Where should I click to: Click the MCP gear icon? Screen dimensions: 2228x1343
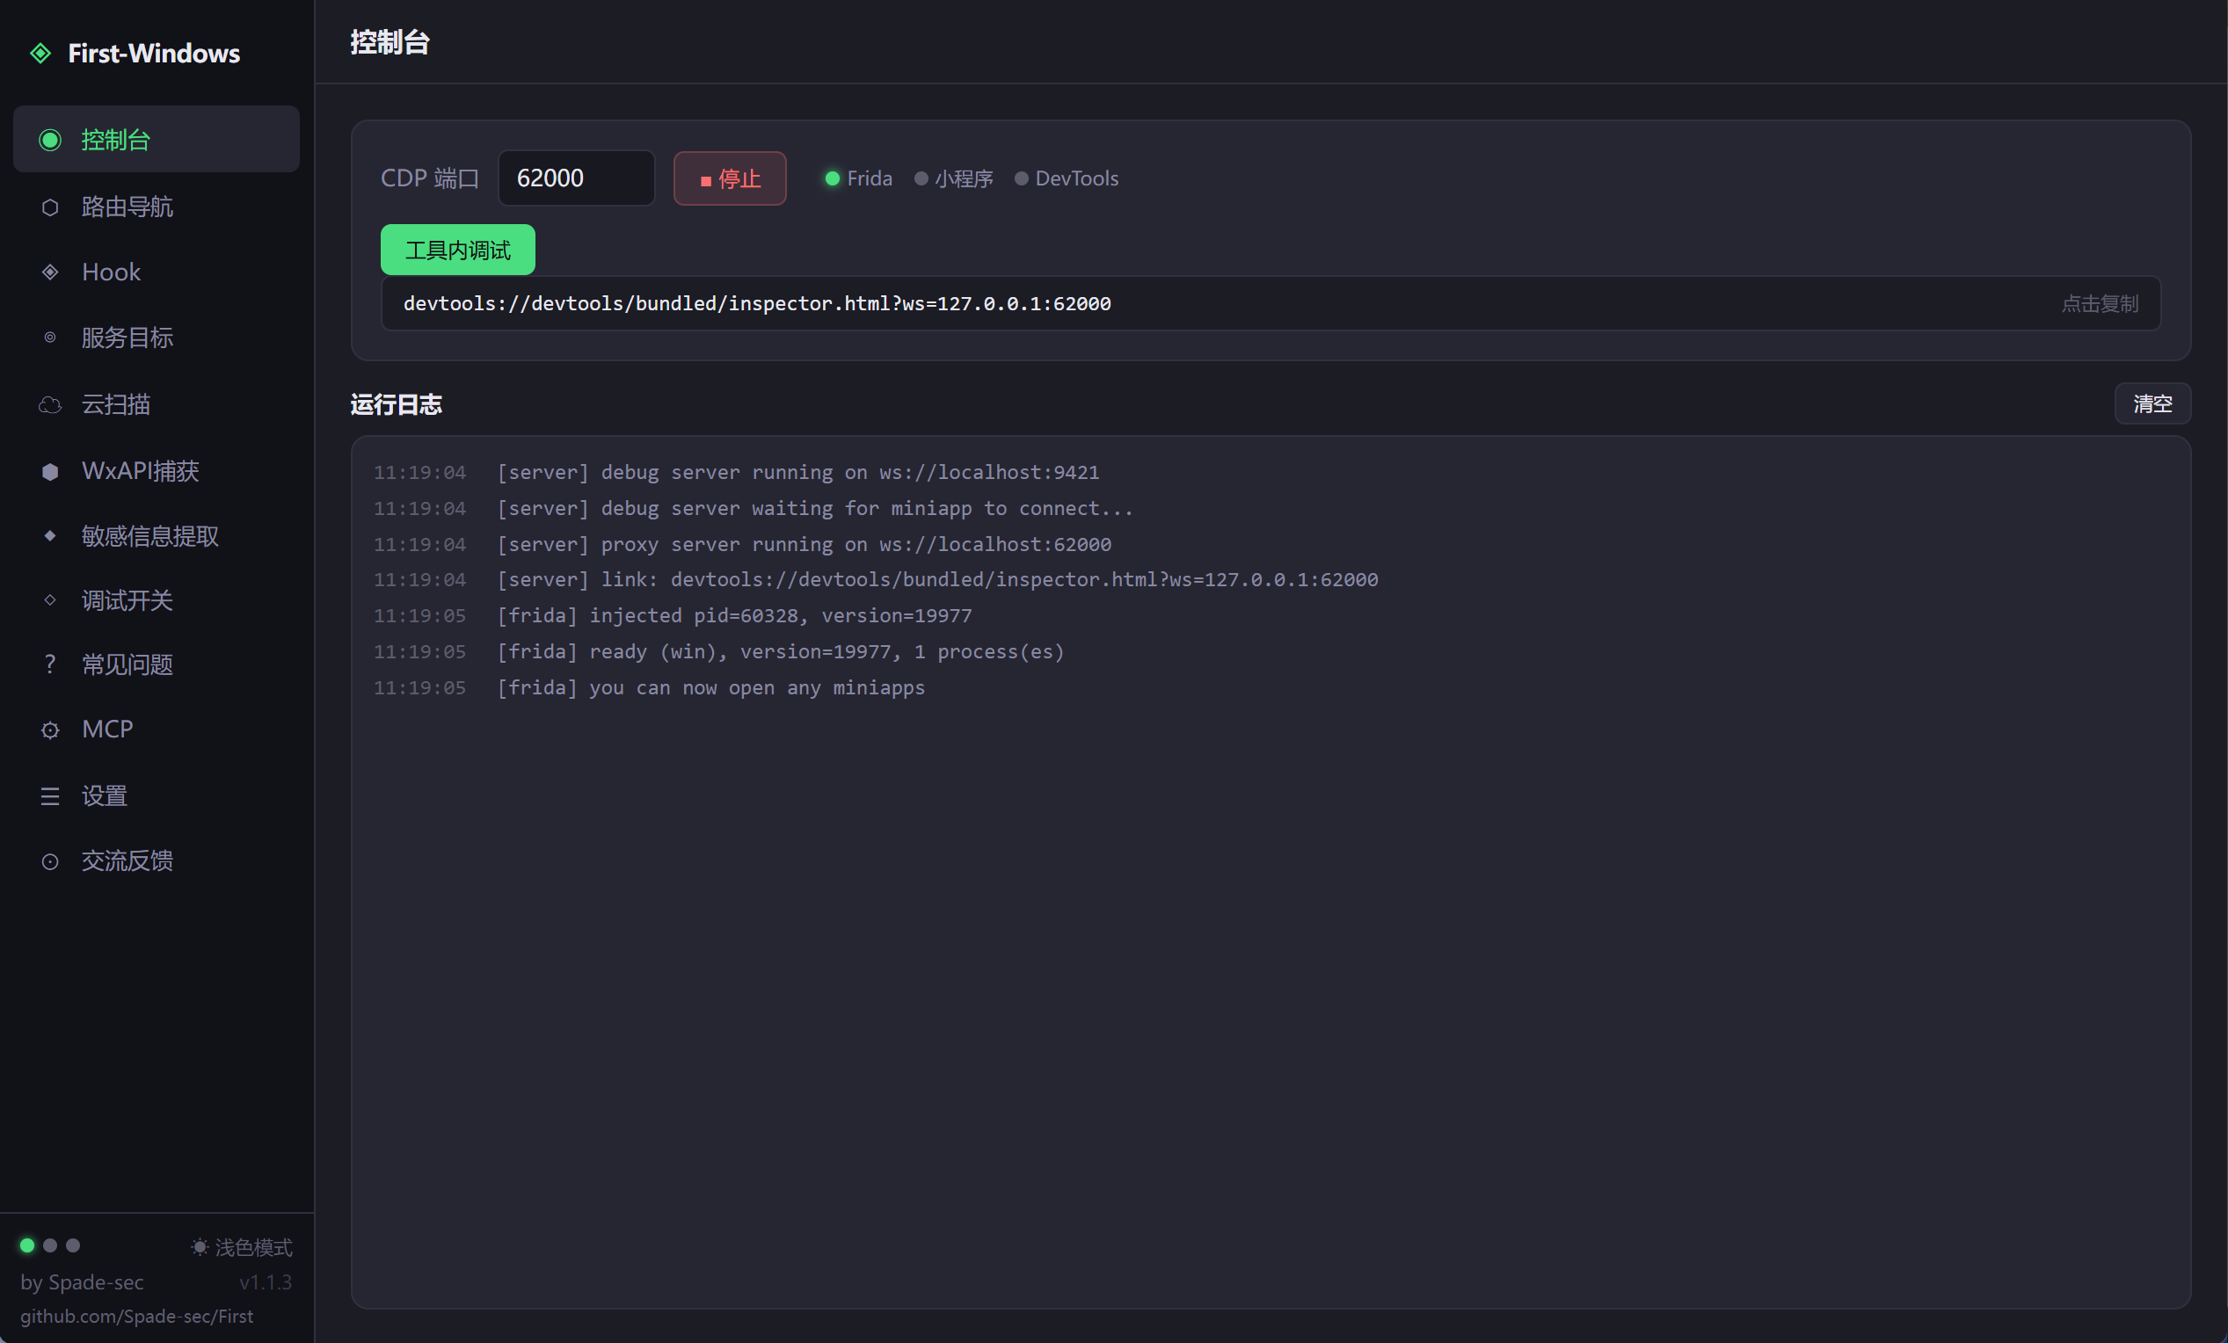[x=50, y=730]
